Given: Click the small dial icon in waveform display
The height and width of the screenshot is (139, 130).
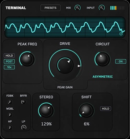Looking at the screenshot, I should (121, 34).
